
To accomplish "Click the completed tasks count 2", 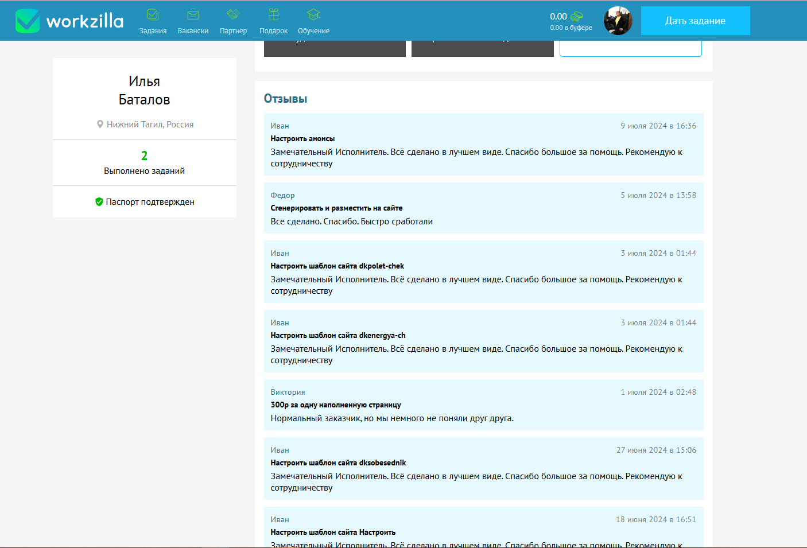I will (144, 156).
